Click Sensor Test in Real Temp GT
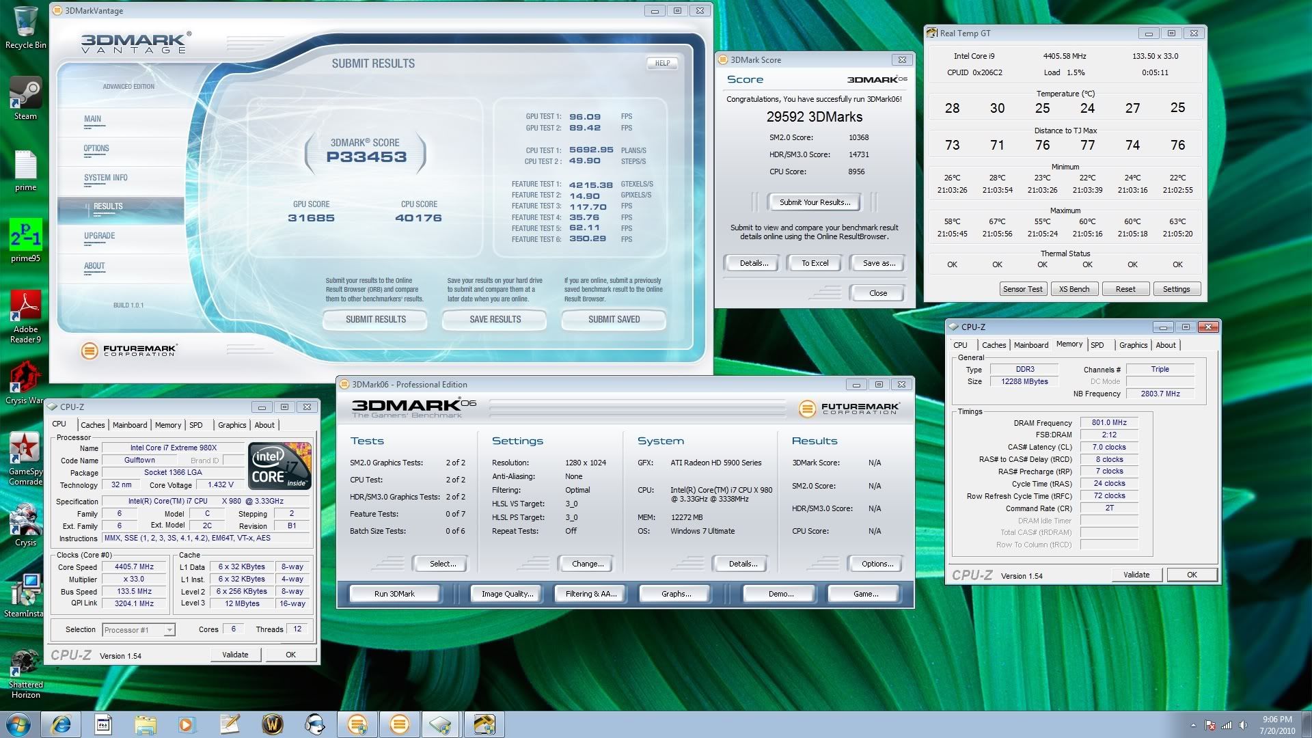The width and height of the screenshot is (1312, 738). (x=1022, y=289)
